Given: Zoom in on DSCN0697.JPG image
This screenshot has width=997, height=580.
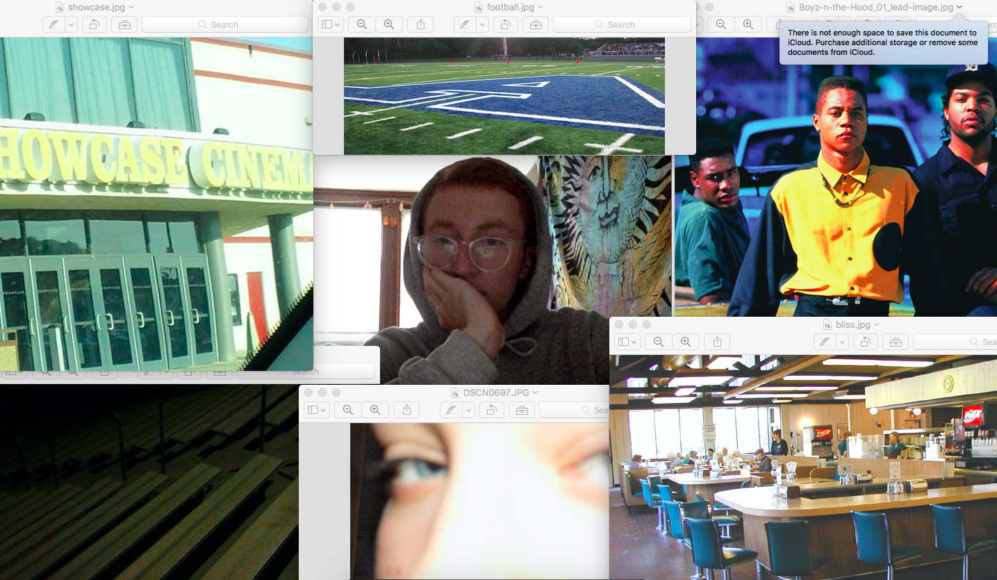Looking at the screenshot, I should 375,410.
